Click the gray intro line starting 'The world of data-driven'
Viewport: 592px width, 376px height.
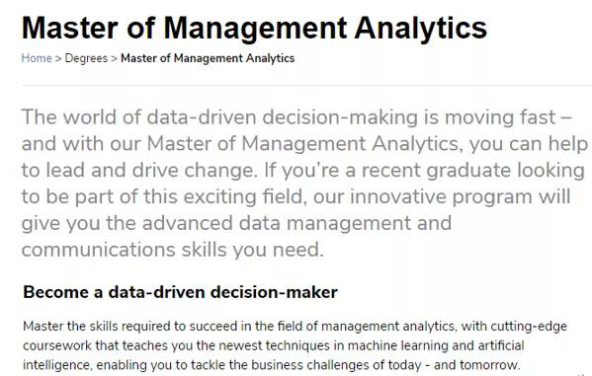pos(296,117)
